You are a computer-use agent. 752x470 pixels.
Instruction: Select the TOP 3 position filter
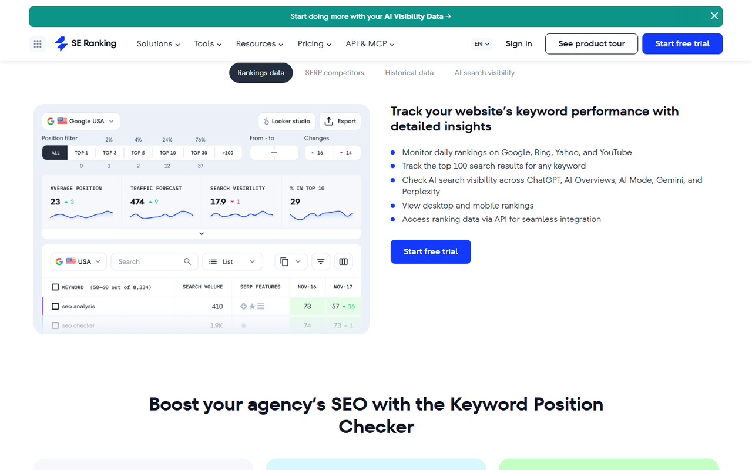point(109,153)
